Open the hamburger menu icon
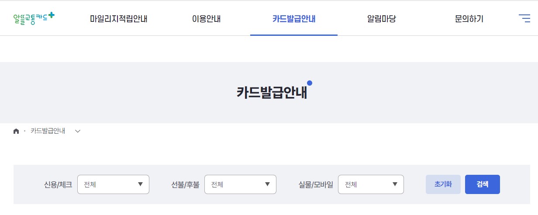The width and height of the screenshot is (538, 215). pos(524,18)
